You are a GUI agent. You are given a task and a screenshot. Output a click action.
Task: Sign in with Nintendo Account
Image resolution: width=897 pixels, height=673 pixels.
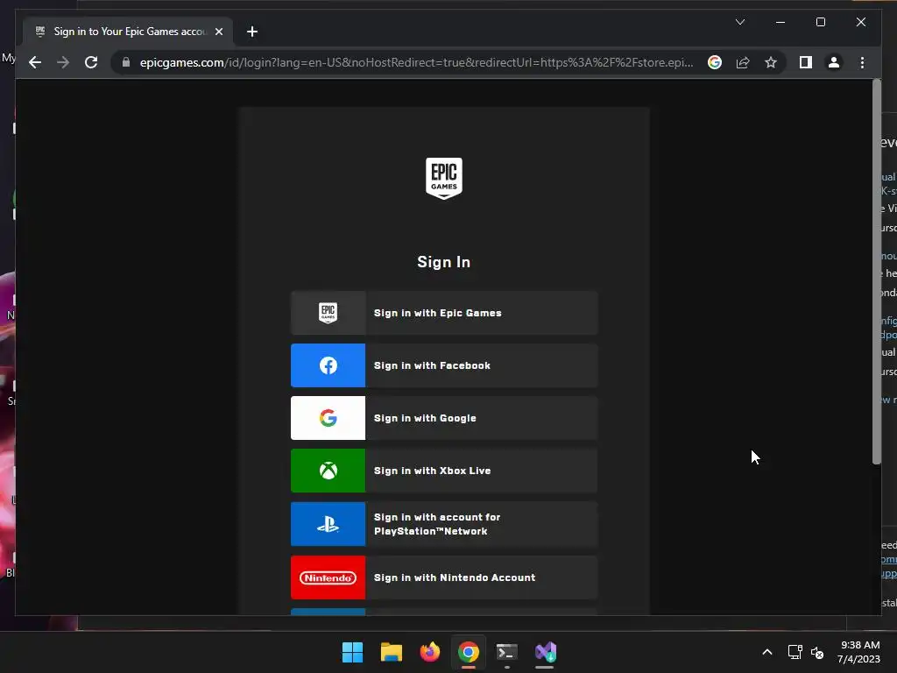[x=444, y=577]
